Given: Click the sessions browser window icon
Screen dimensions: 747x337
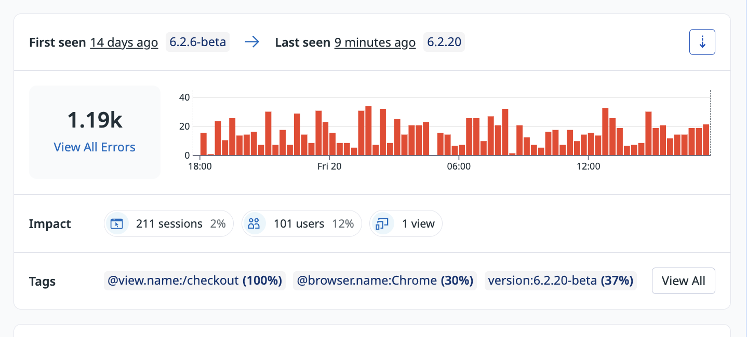Looking at the screenshot, I should [x=116, y=224].
